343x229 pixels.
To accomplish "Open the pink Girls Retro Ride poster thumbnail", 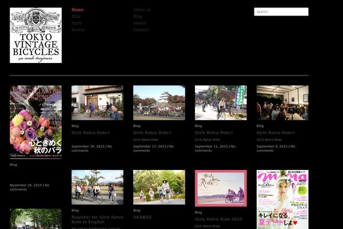I will 221,188.
